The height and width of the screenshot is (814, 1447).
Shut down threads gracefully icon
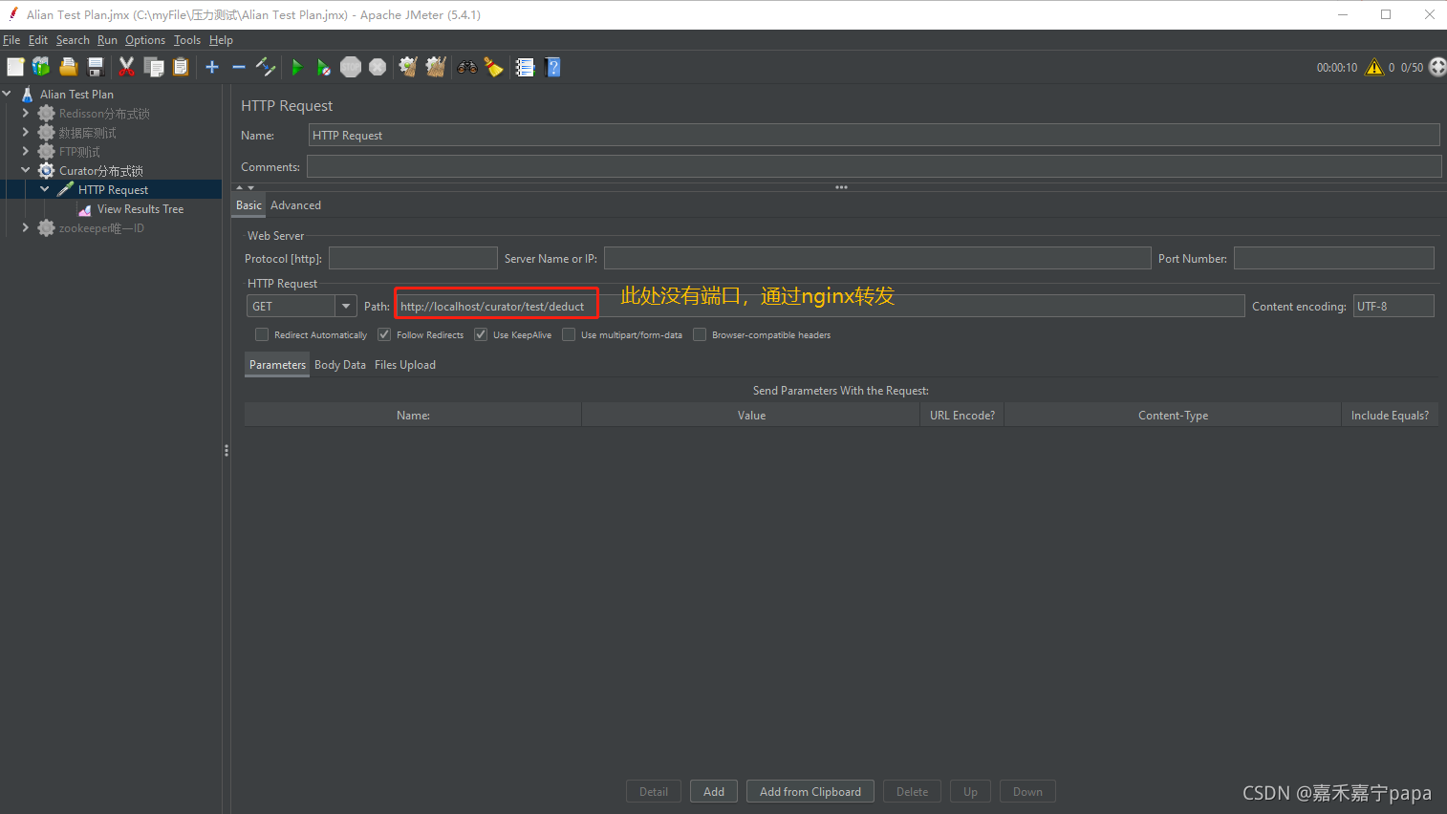click(378, 67)
